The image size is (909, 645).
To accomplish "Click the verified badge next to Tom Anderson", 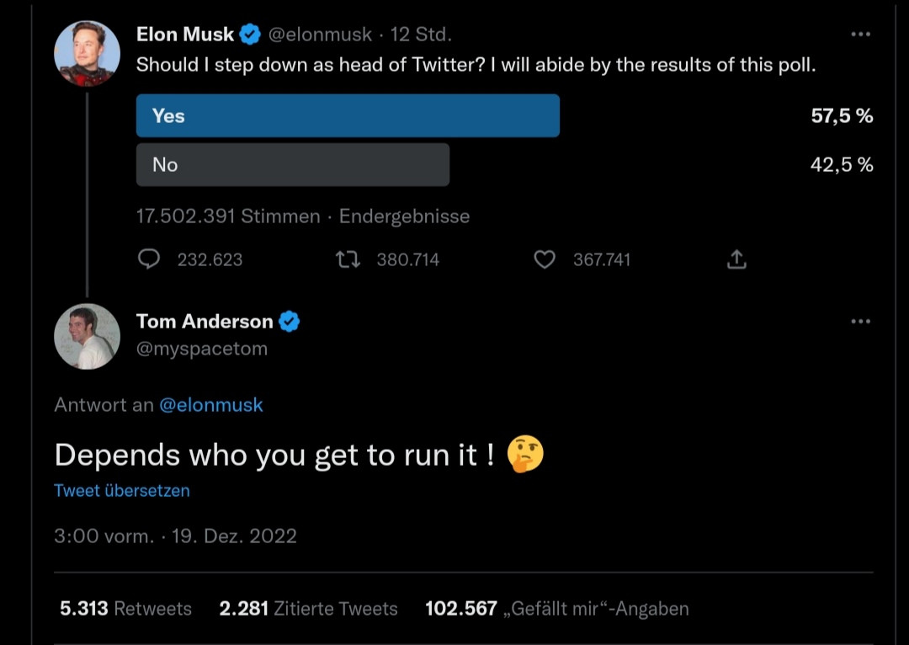I will pyautogui.click(x=290, y=322).
